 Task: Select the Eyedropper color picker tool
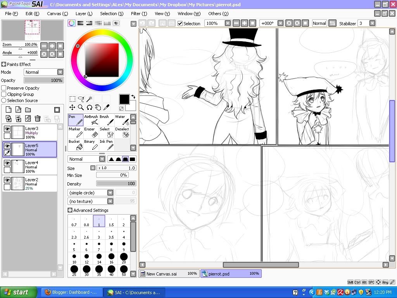(106, 107)
